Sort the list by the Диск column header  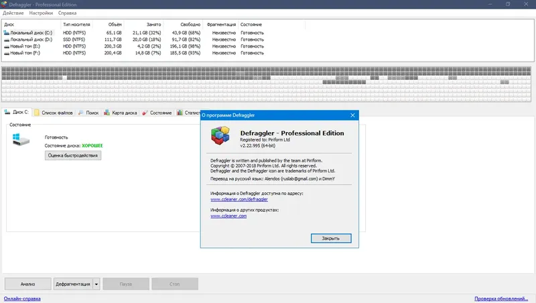(9, 25)
